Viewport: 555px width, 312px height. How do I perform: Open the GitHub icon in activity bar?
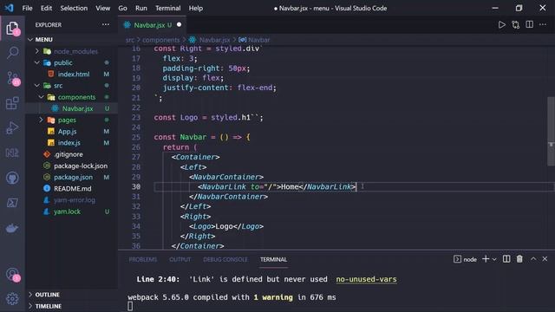click(x=12, y=178)
